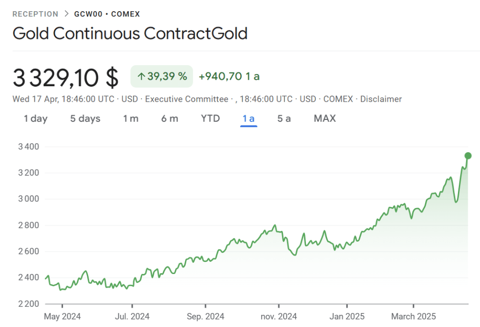The width and height of the screenshot is (480, 327).
Task: Show the 1 m chart range
Action: (x=131, y=119)
